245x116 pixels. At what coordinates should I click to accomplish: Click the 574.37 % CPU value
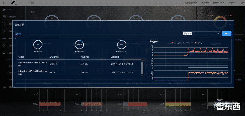(53, 64)
